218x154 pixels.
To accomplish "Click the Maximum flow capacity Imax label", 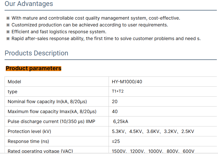I will (52, 112).
